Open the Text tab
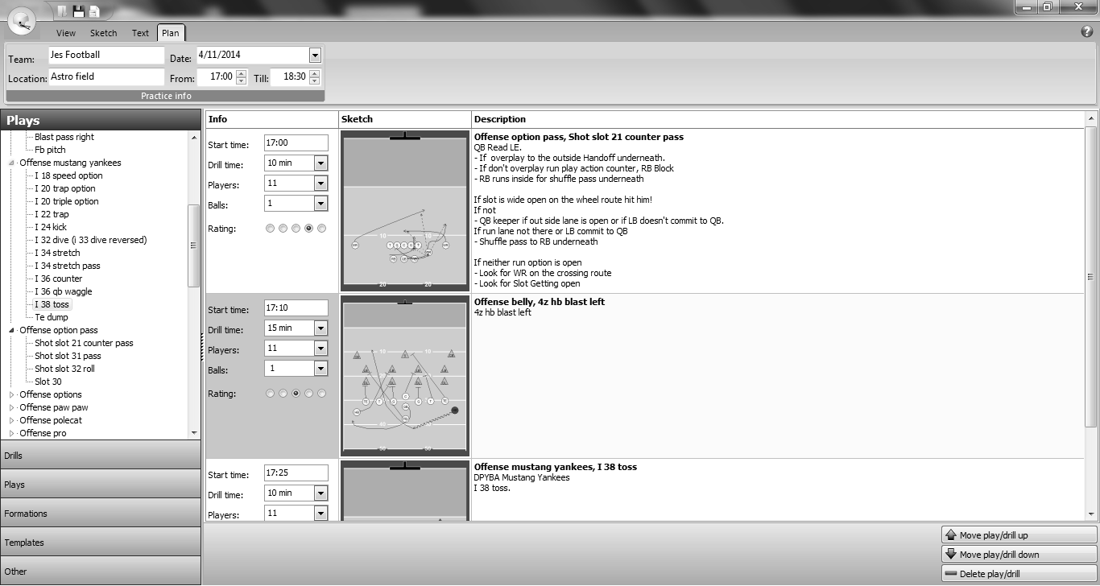This screenshot has height=586, width=1100. coord(140,33)
